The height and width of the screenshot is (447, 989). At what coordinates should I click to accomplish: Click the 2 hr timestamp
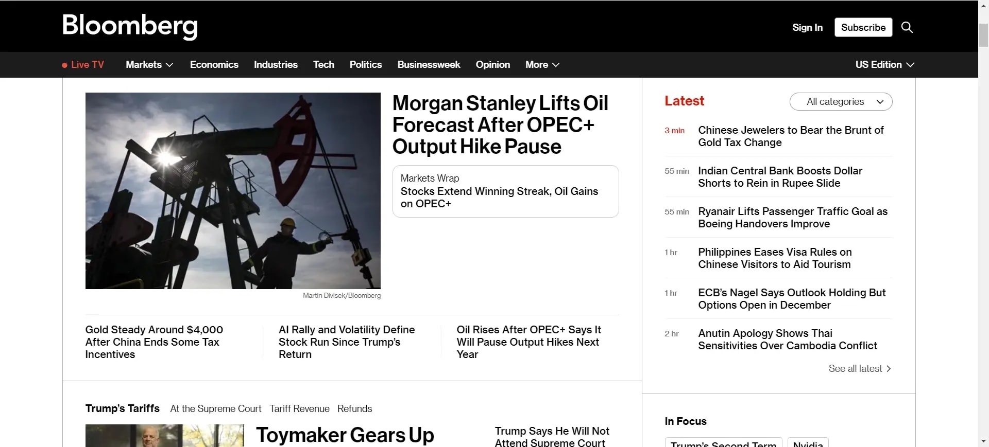point(672,334)
